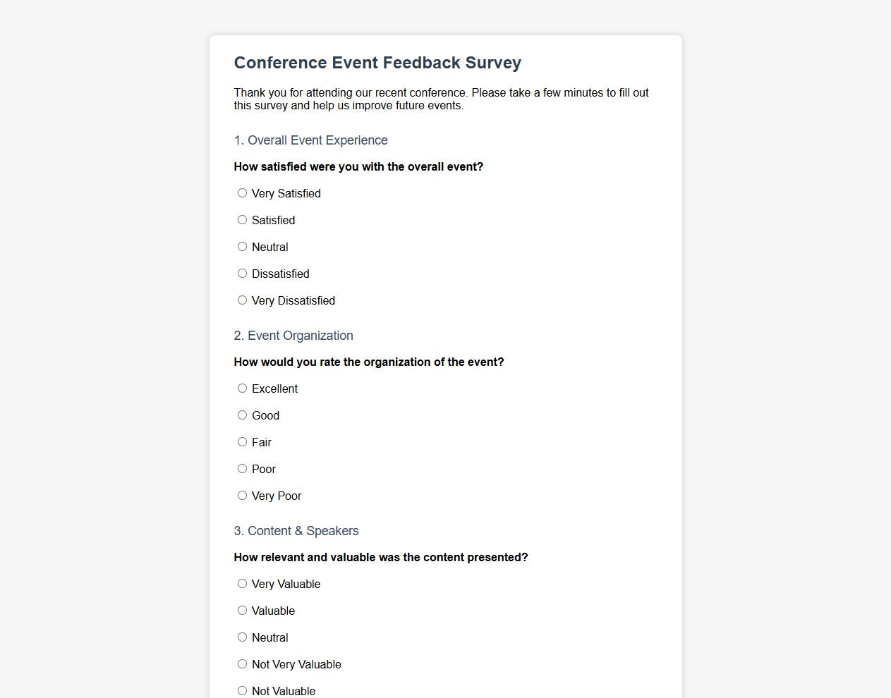Select Good for event organization

(242, 415)
